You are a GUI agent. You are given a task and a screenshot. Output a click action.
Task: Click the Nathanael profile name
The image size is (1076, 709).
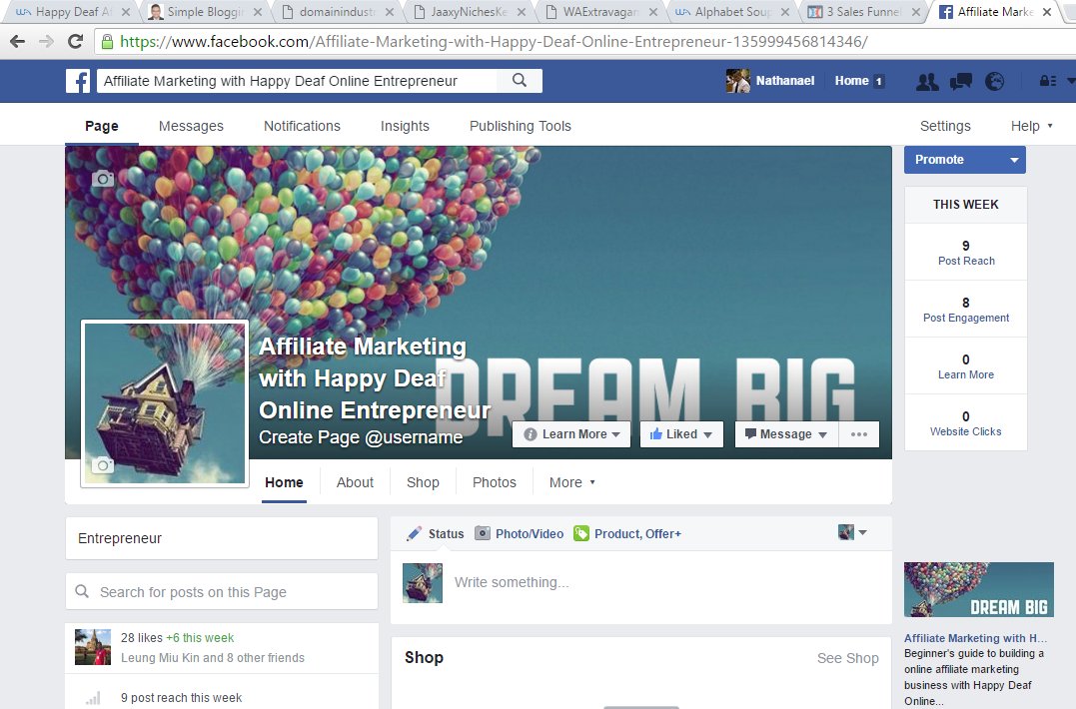785,81
